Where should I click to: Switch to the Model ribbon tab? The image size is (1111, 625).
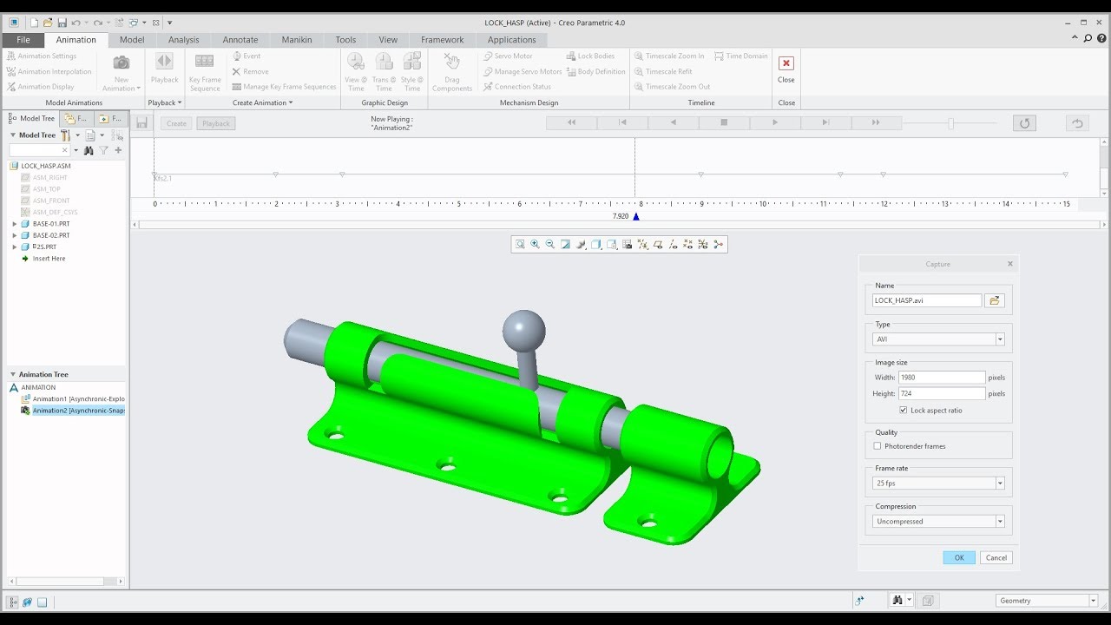coord(132,40)
